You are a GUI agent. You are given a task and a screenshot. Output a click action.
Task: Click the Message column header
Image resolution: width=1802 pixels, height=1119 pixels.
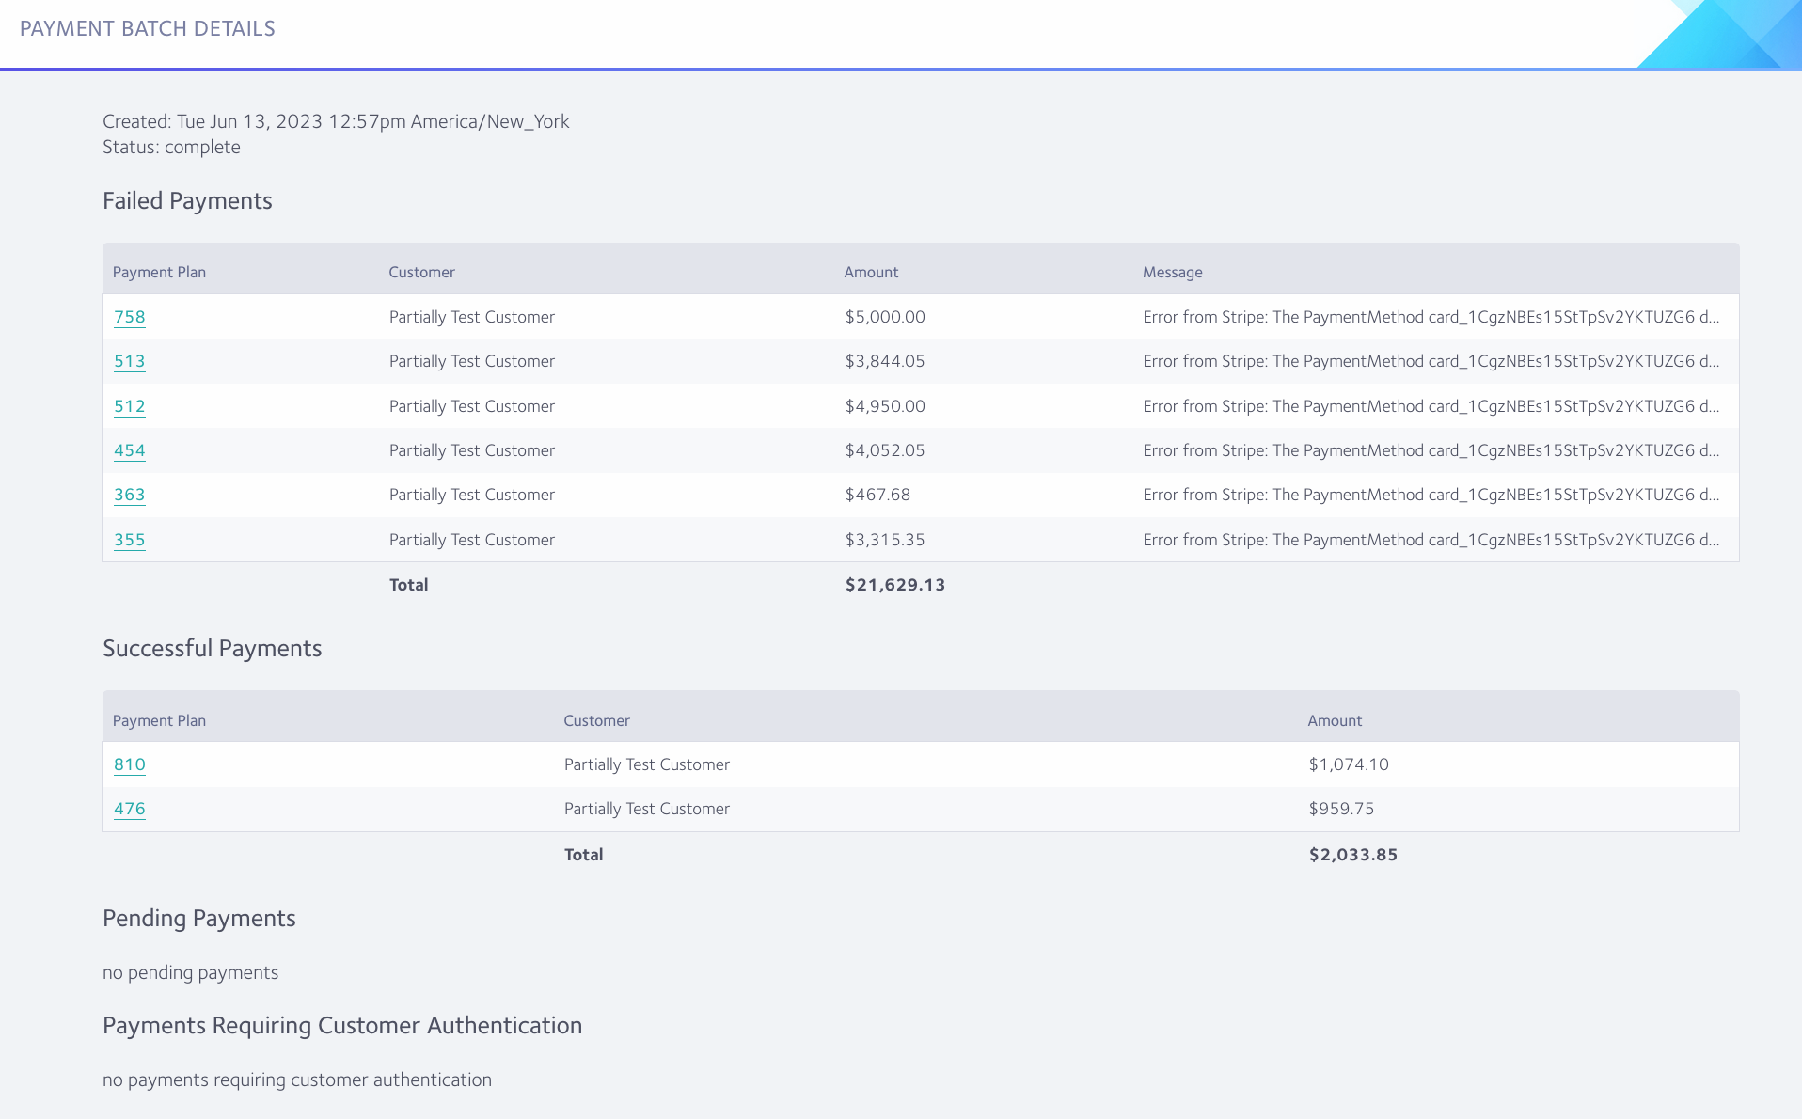(1173, 272)
